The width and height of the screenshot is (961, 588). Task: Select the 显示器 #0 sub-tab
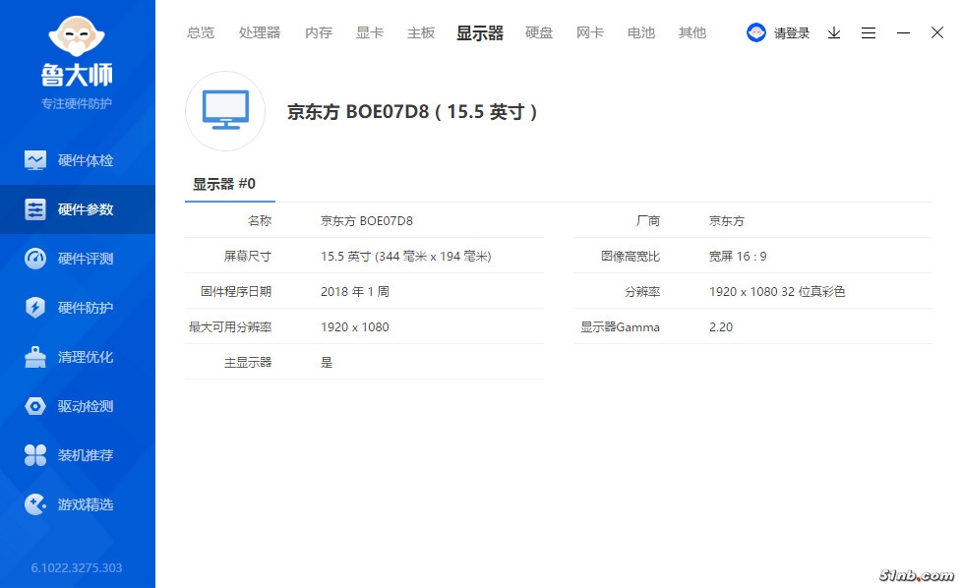224,184
